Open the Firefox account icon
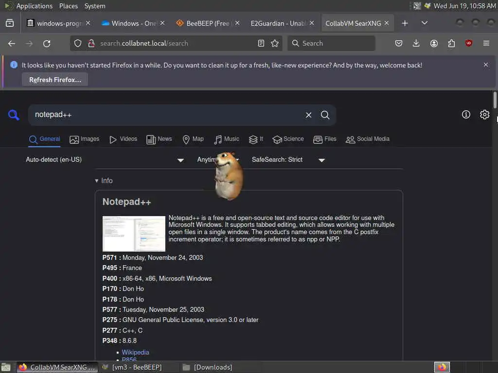Viewport: 498px width, 373px height. coord(434,43)
